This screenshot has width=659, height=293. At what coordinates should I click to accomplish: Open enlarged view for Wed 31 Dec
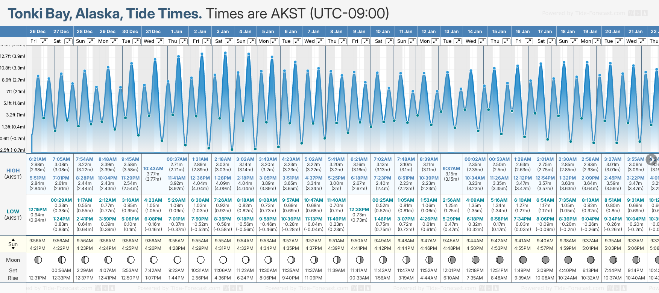tap(160, 41)
